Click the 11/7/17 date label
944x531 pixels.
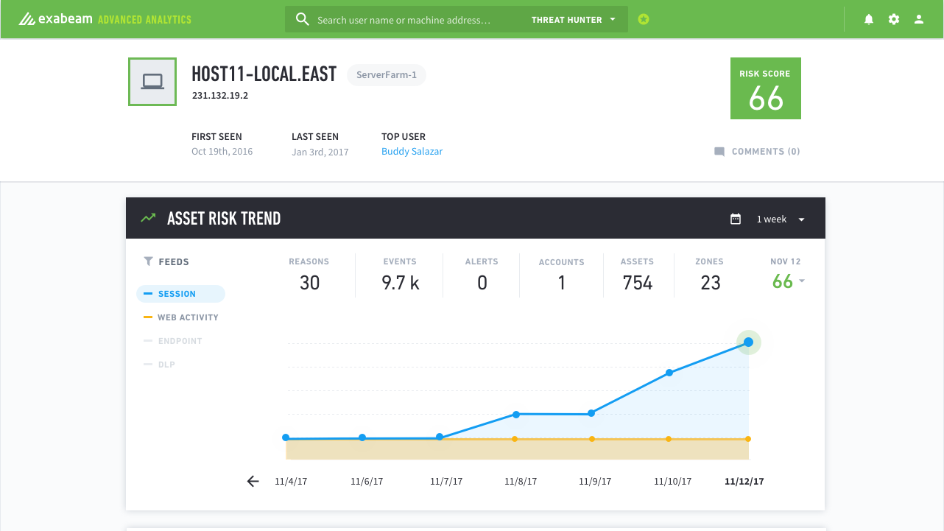click(x=446, y=482)
